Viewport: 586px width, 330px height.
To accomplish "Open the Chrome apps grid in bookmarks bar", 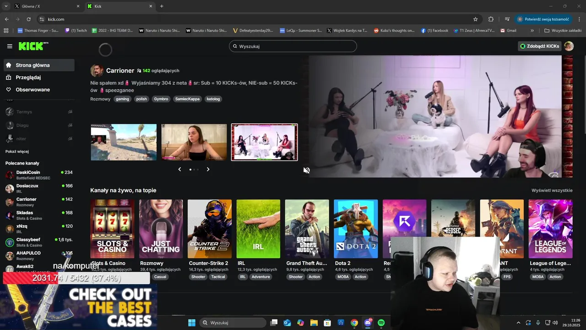I will pos(6,31).
